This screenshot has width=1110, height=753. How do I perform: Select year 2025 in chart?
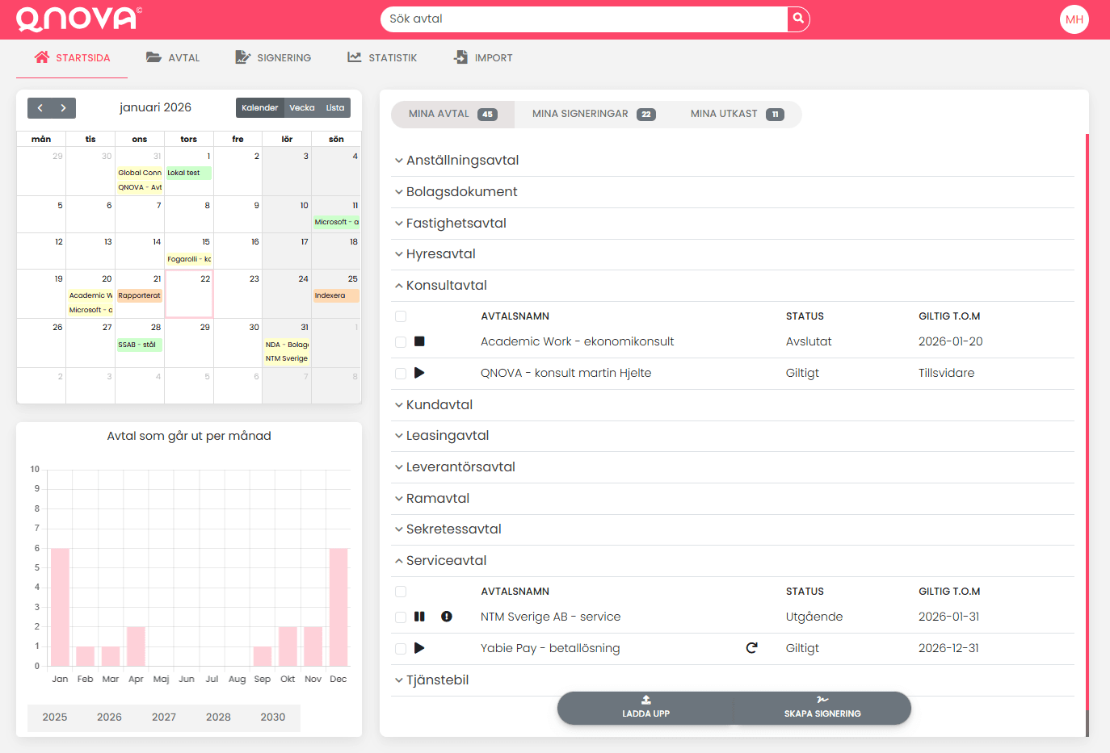point(55,717)
